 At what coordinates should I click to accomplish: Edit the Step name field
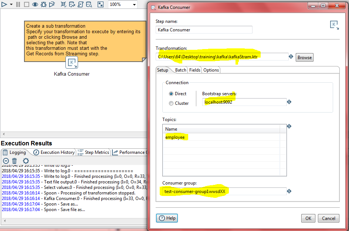(204, 30)
